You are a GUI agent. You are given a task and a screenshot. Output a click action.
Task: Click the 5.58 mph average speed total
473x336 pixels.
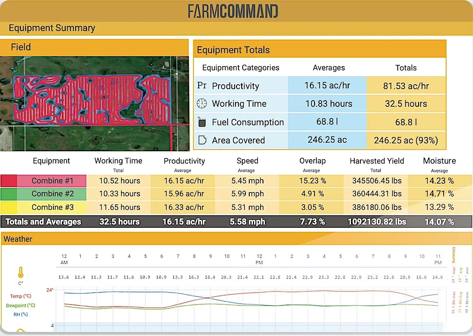(247, 222)
